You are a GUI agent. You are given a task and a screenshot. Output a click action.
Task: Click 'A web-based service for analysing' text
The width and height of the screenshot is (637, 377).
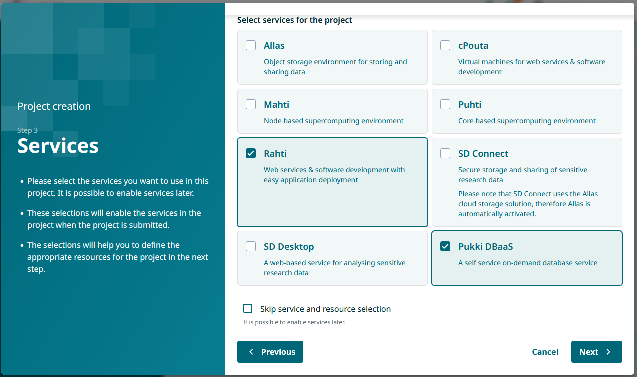335,268
